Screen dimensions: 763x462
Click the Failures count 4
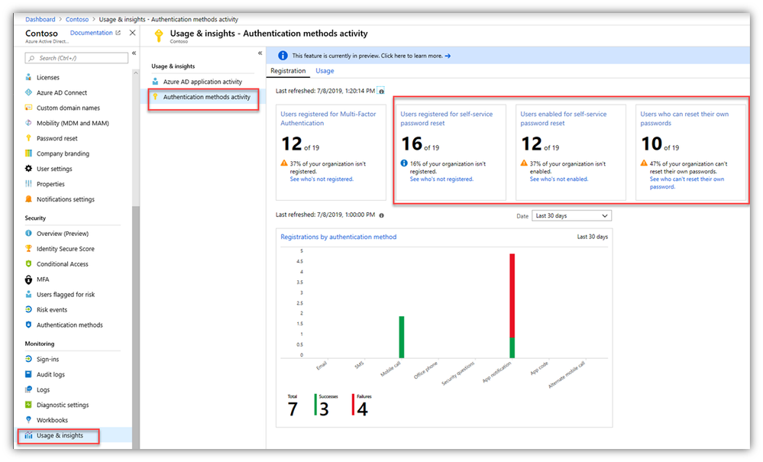point(362,409)
